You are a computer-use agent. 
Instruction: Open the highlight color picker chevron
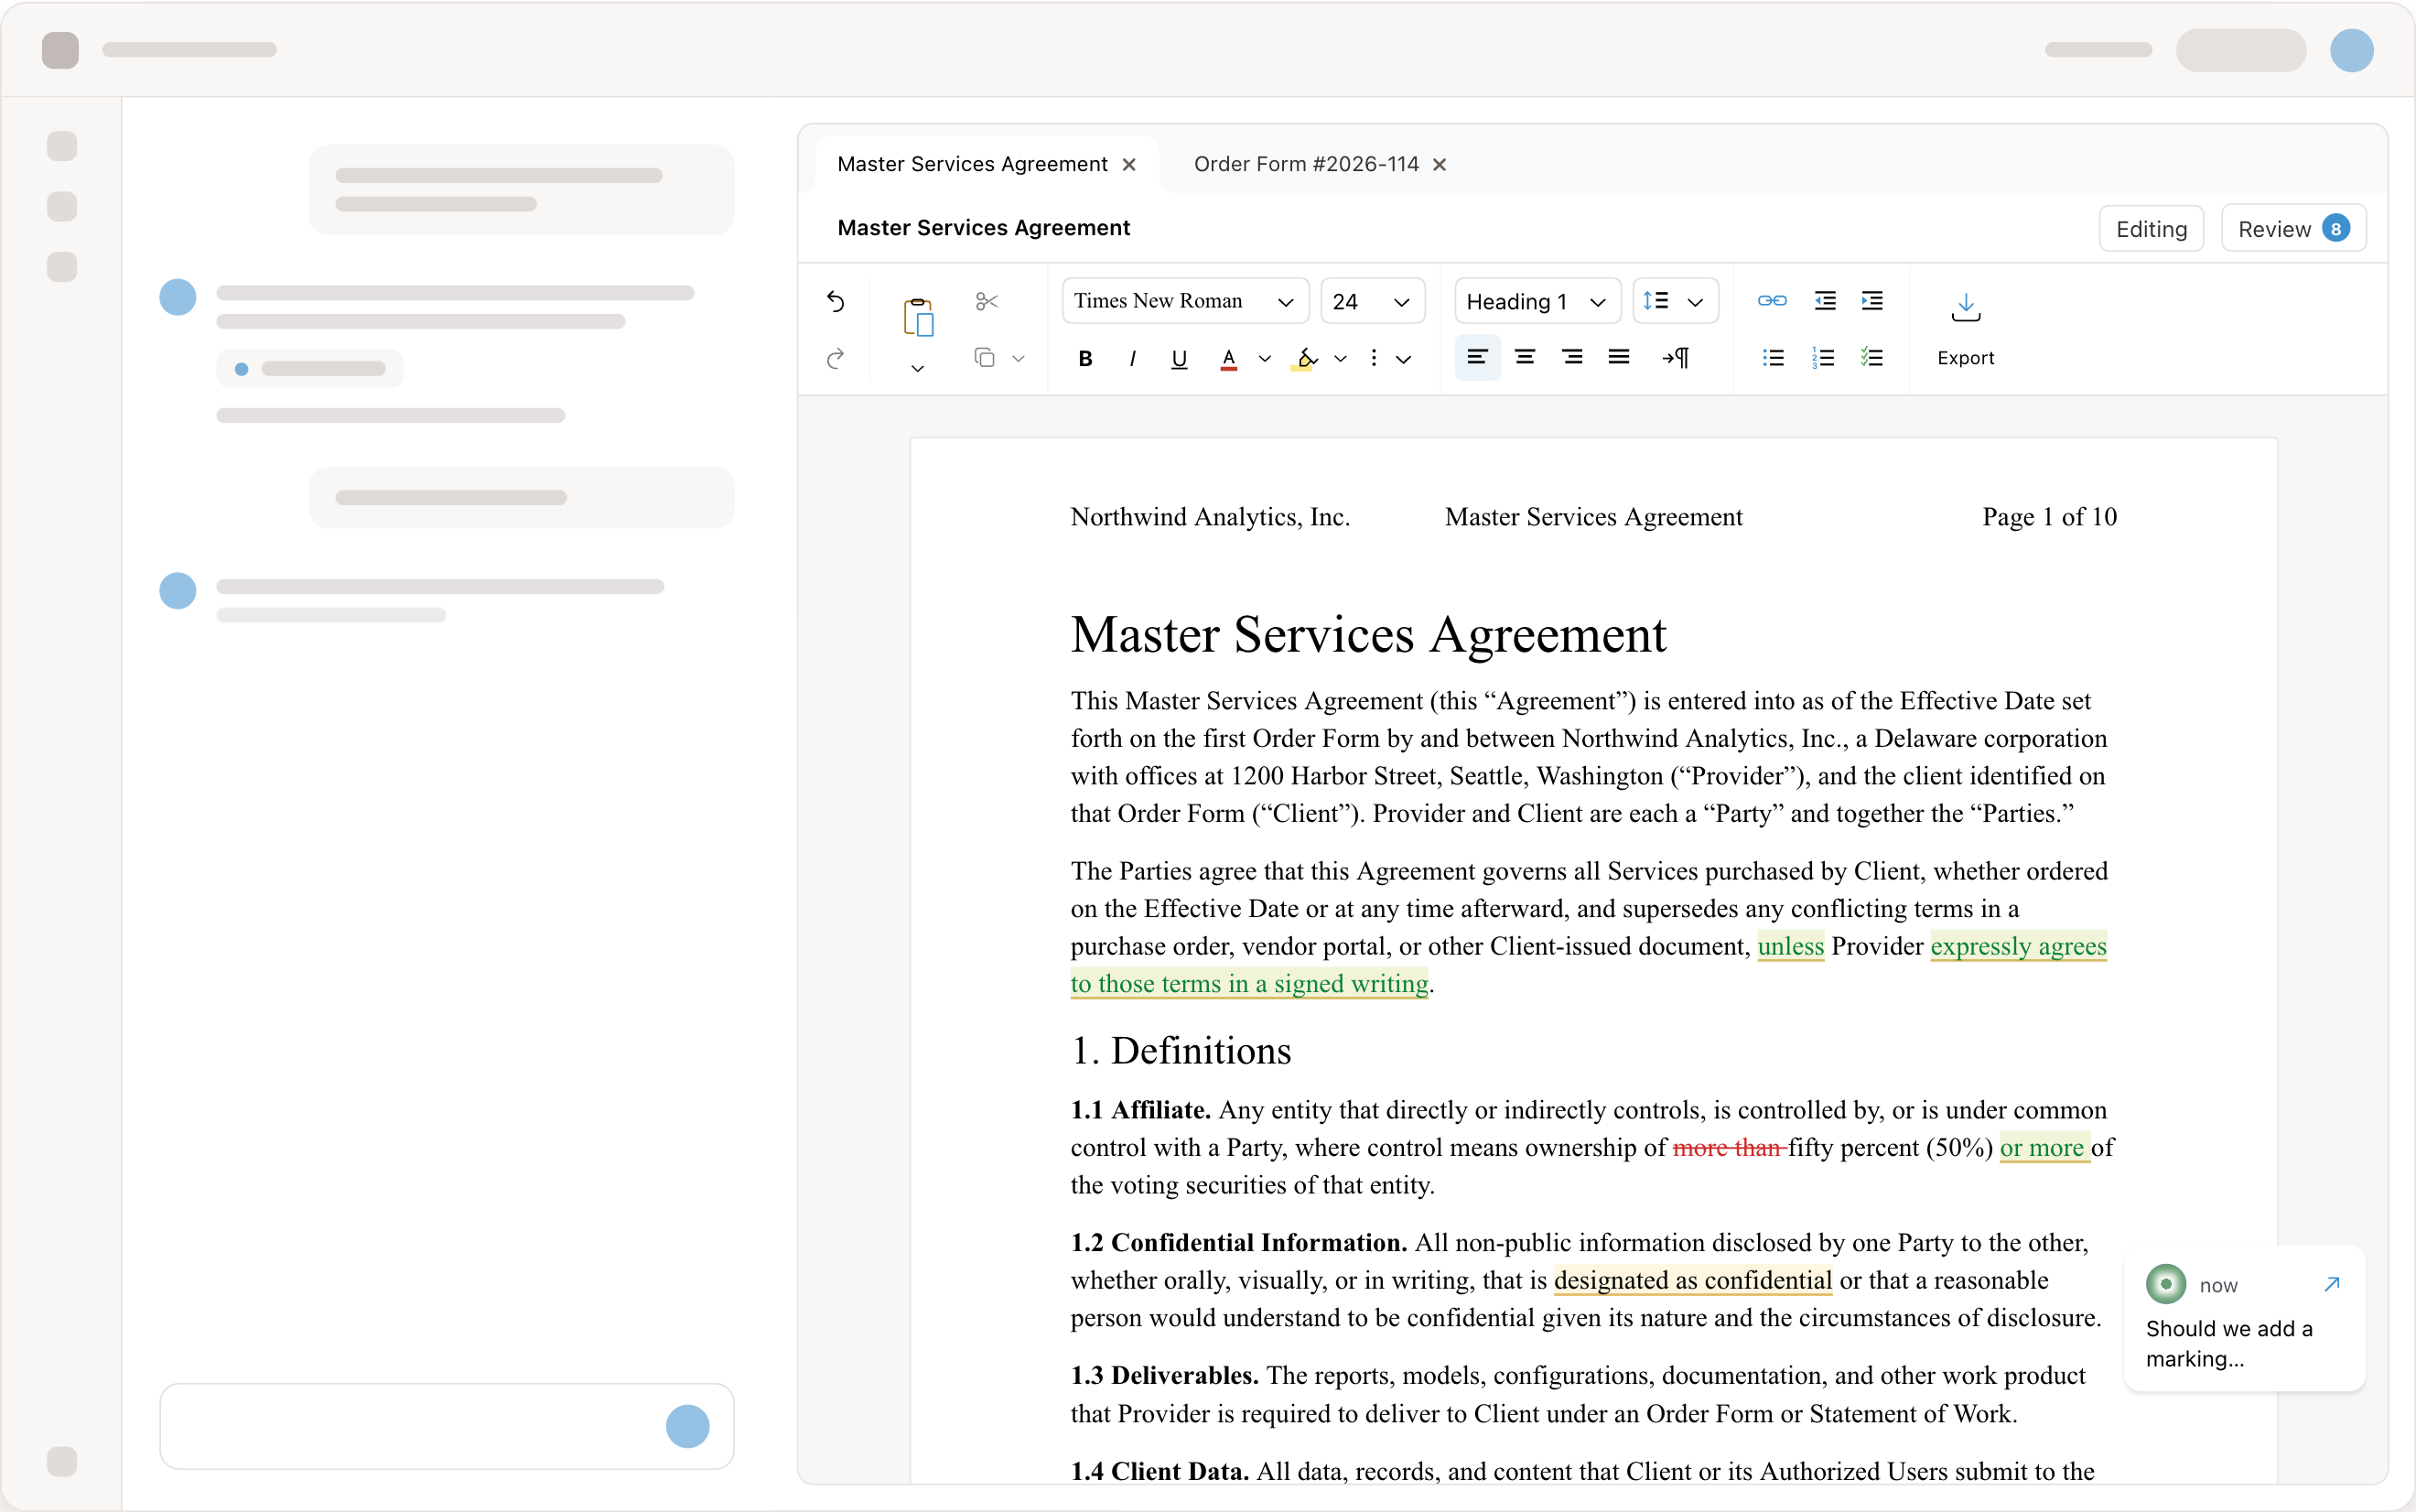pyautogui.click(x=1341, y=358)
